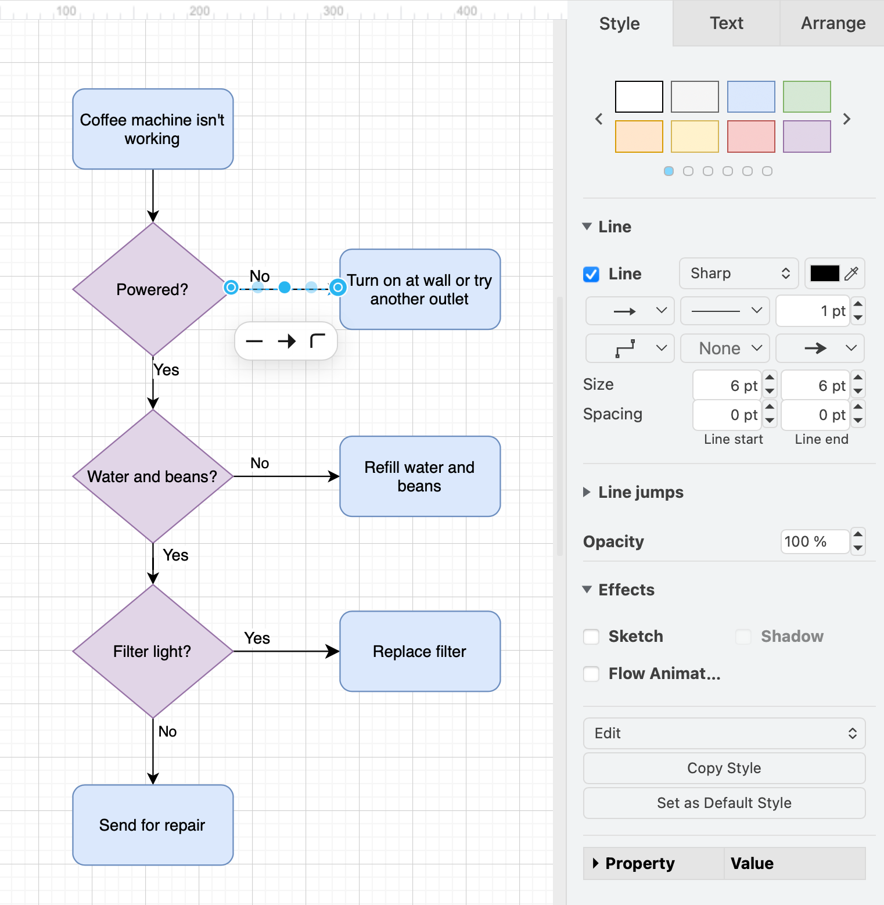The image size is (884, 905).
Task: Open the Edit style dropdown
Action: [724, 733]
